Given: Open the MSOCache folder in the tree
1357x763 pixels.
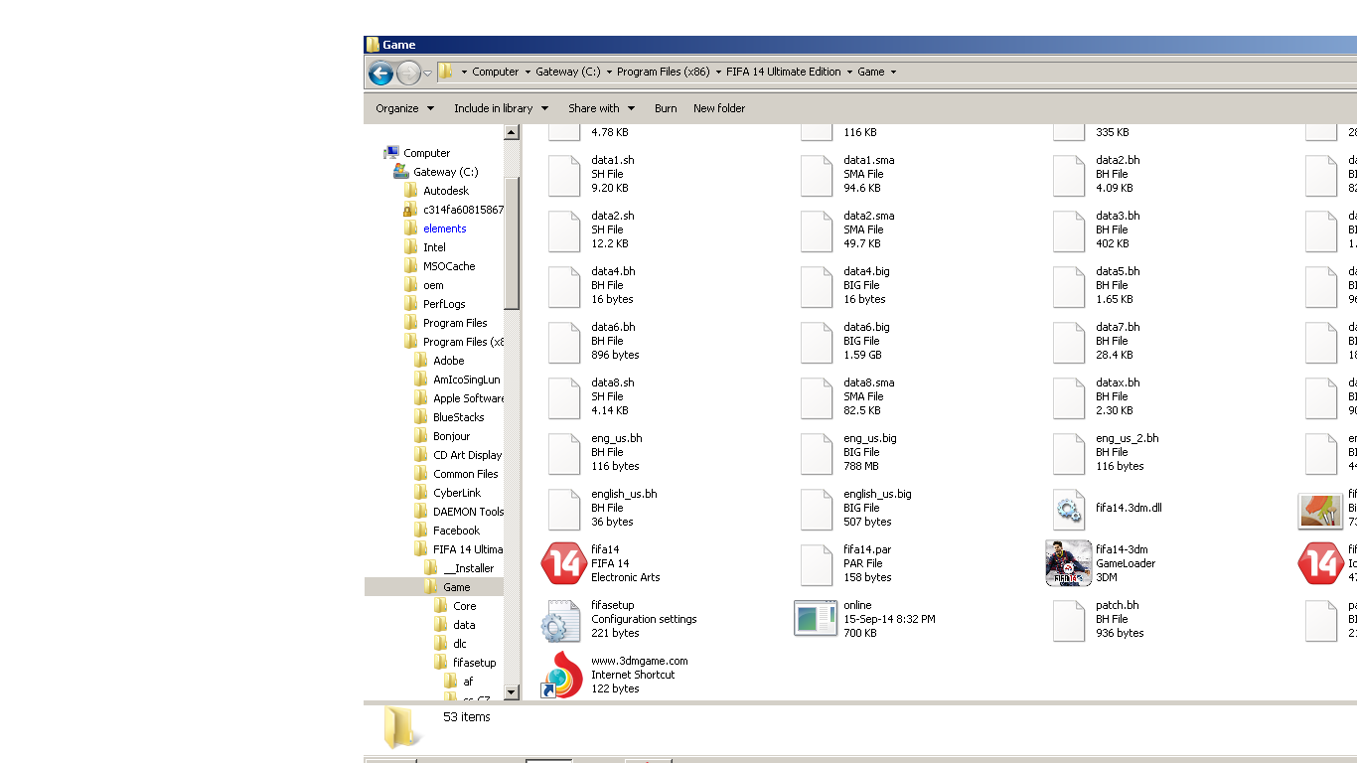Looking at the screenshot, I should pyautogui.click(x=449, y=266).
